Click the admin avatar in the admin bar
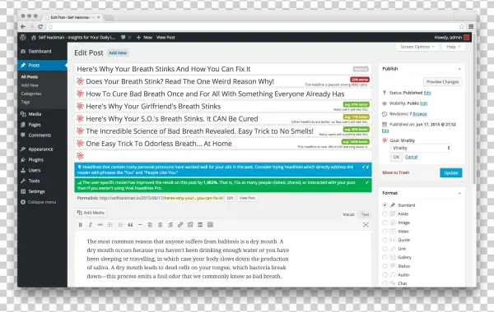The width and height of the screenshot is (494, 312). pyautogui.click(x=467, y=38)
